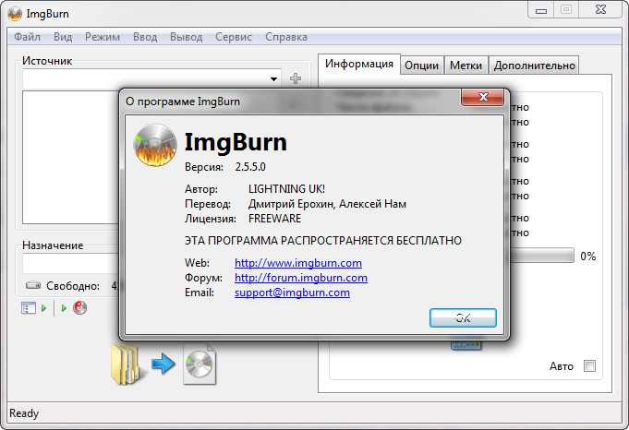
Task: Switch to the Опции tab
Action: point(421,66)
